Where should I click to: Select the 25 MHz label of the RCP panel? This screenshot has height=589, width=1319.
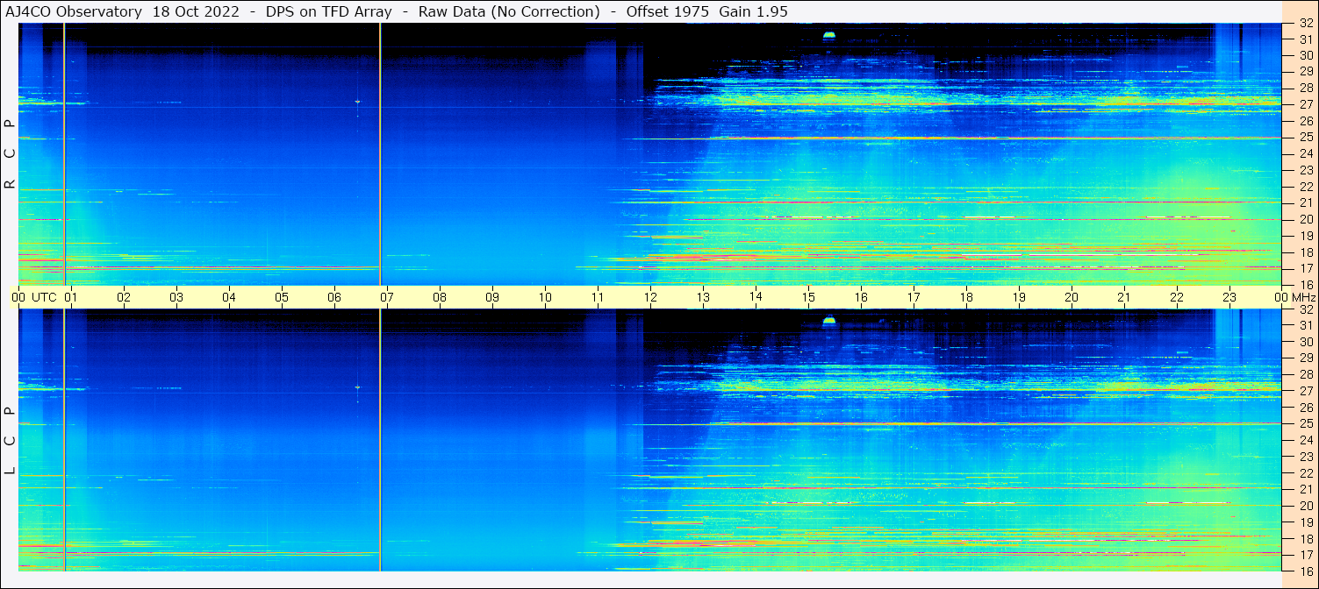[1305, 138]
